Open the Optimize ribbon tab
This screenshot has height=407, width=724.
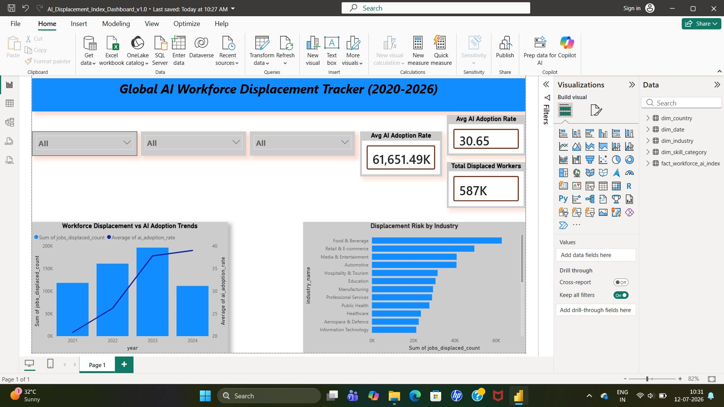point(187,23)
